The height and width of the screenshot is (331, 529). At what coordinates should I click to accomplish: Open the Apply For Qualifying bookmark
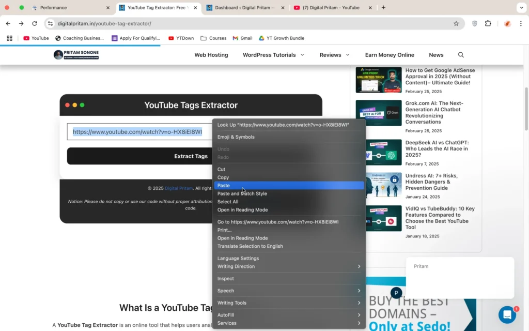136,38
